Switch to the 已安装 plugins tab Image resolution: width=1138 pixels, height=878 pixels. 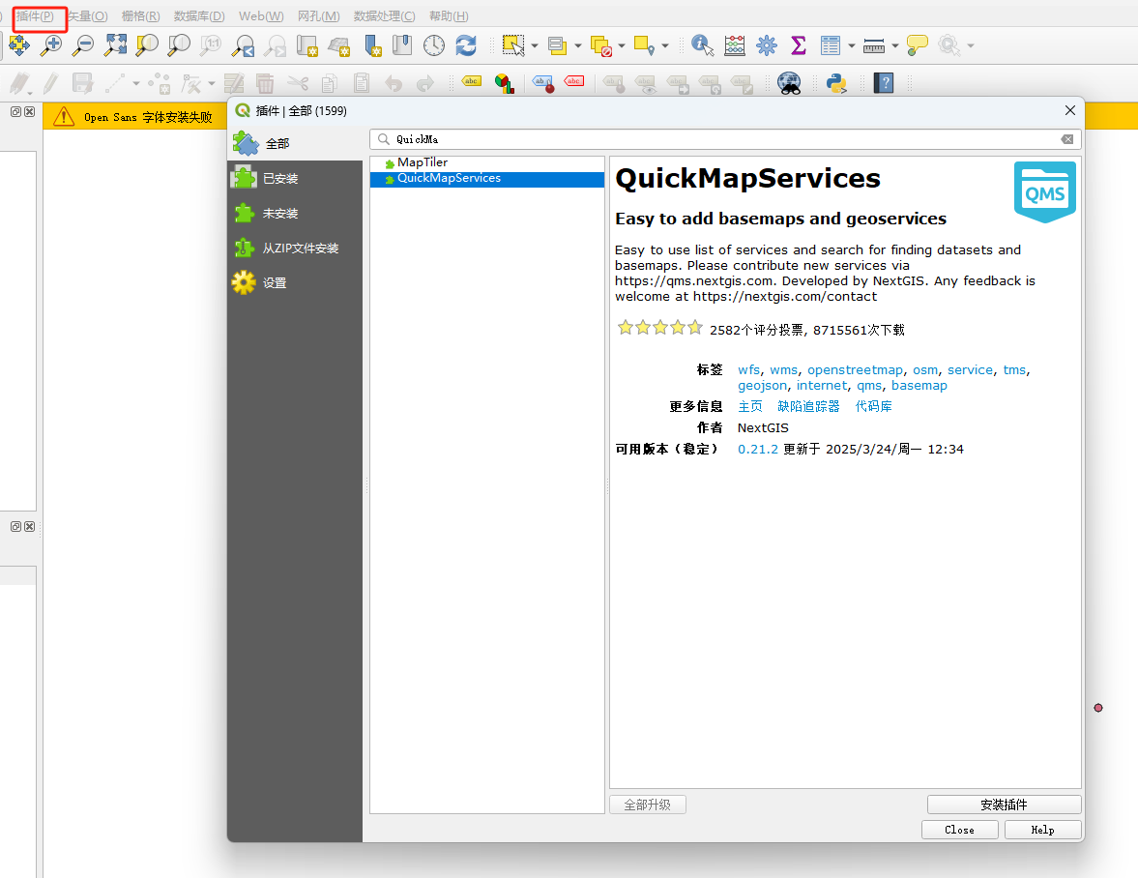pos(280,179)
